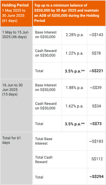106x185 pixels.
Task: Click the ~S$143 base interest amount
Action: [96, 35]
